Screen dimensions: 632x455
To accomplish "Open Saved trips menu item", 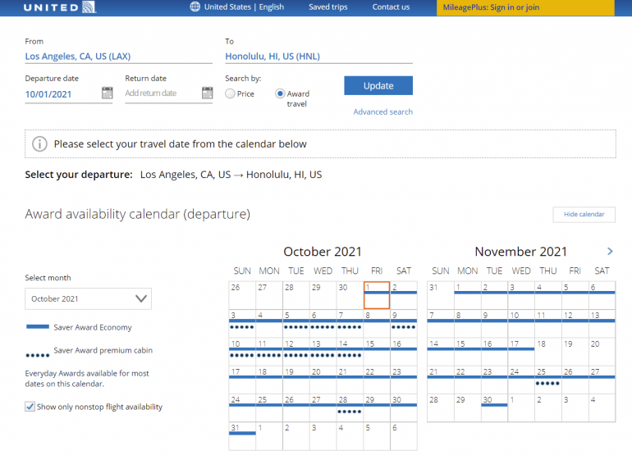I will click(327, 7).
